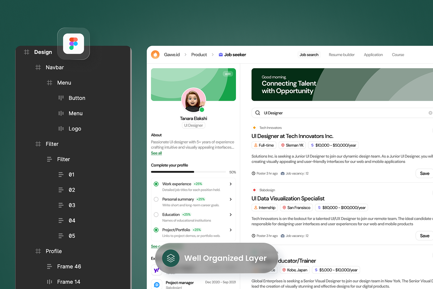
Task: Expand the Project/Portfolio row chevron
Action: click(x=231, y=230)
